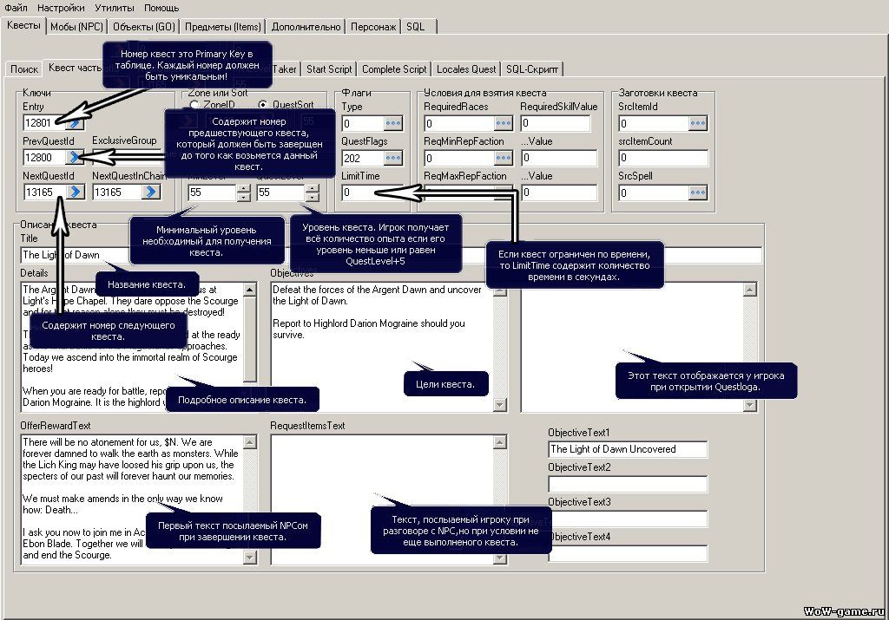
Task: Switch to the Объекты (GO) tab
Action: pos(143,27)
